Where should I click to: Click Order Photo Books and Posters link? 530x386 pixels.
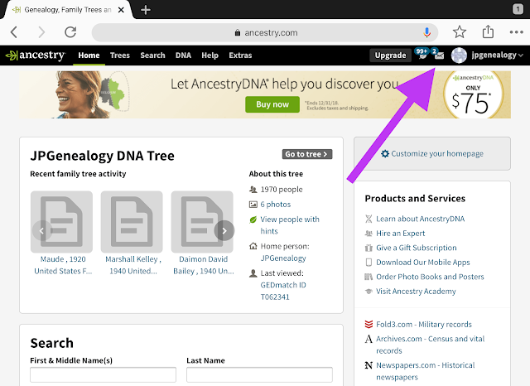coord(430,277)
